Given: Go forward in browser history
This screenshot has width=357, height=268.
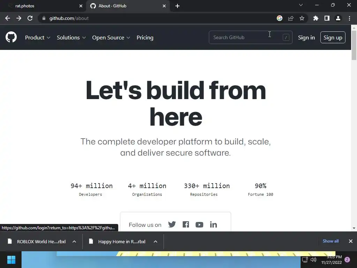Looking at the screenshot, I should click(19, 18).
